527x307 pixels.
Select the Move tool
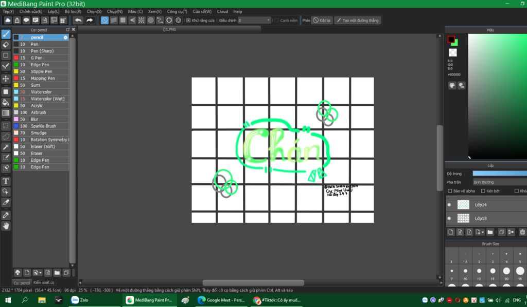6,79
